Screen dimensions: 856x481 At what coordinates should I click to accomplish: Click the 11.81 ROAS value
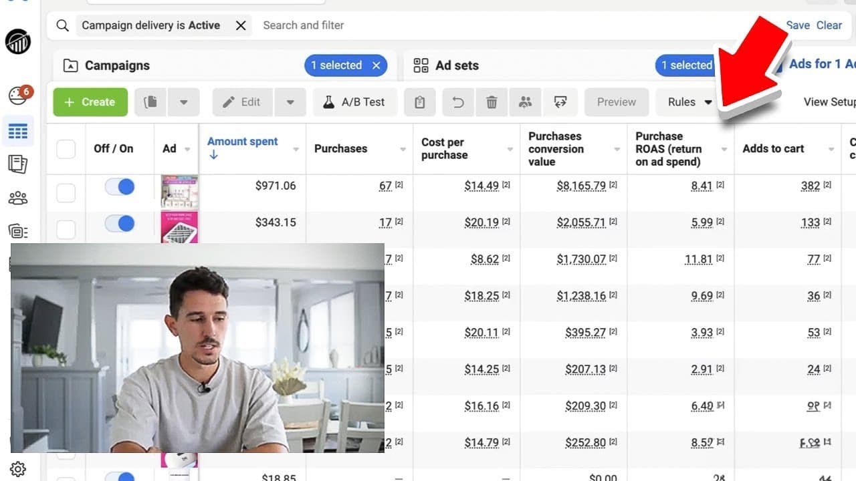[699, 259]
